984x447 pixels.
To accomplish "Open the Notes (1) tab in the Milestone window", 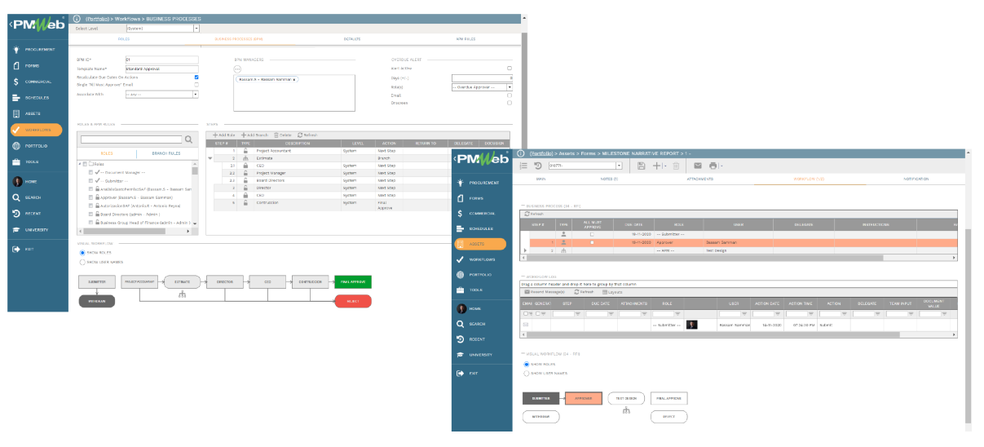I will 609,178.
